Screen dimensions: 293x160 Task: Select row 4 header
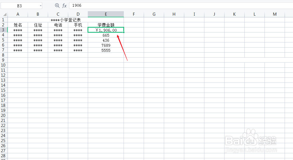tap(3, 35)
